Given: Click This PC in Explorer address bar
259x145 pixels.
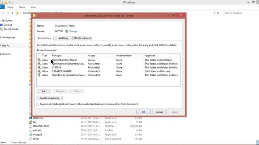Looking at the screenshot, I should click(27, 13).
